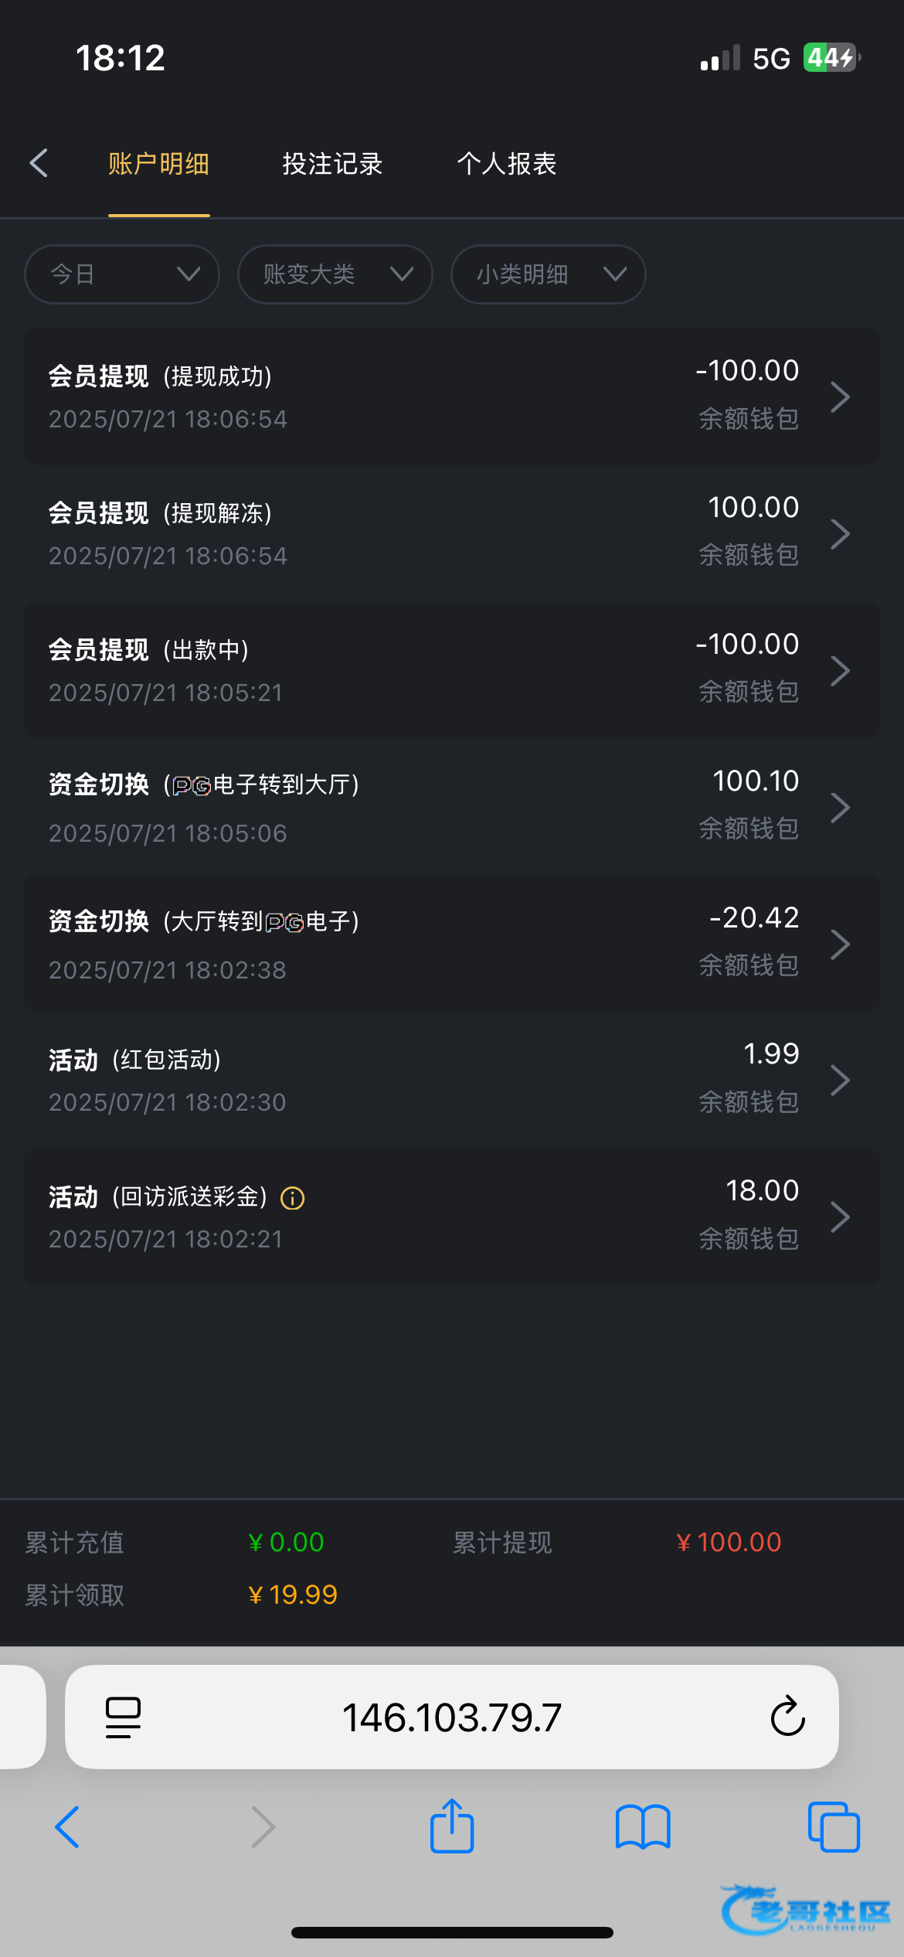This screenshot has width=904, height=1957.
Task: Tap the 146.103.79.7 address bar
Action: (x=451, y=1717)
